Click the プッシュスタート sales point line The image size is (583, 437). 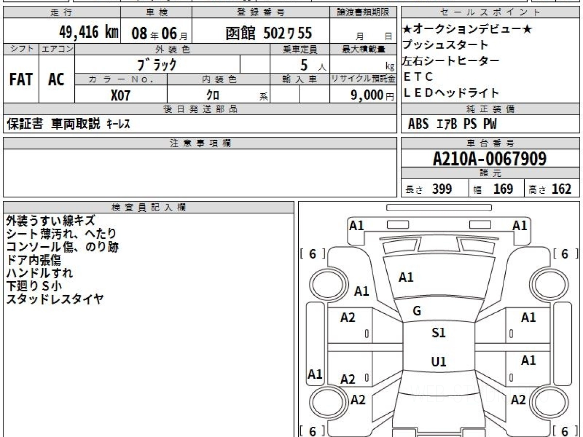point(446,45)
